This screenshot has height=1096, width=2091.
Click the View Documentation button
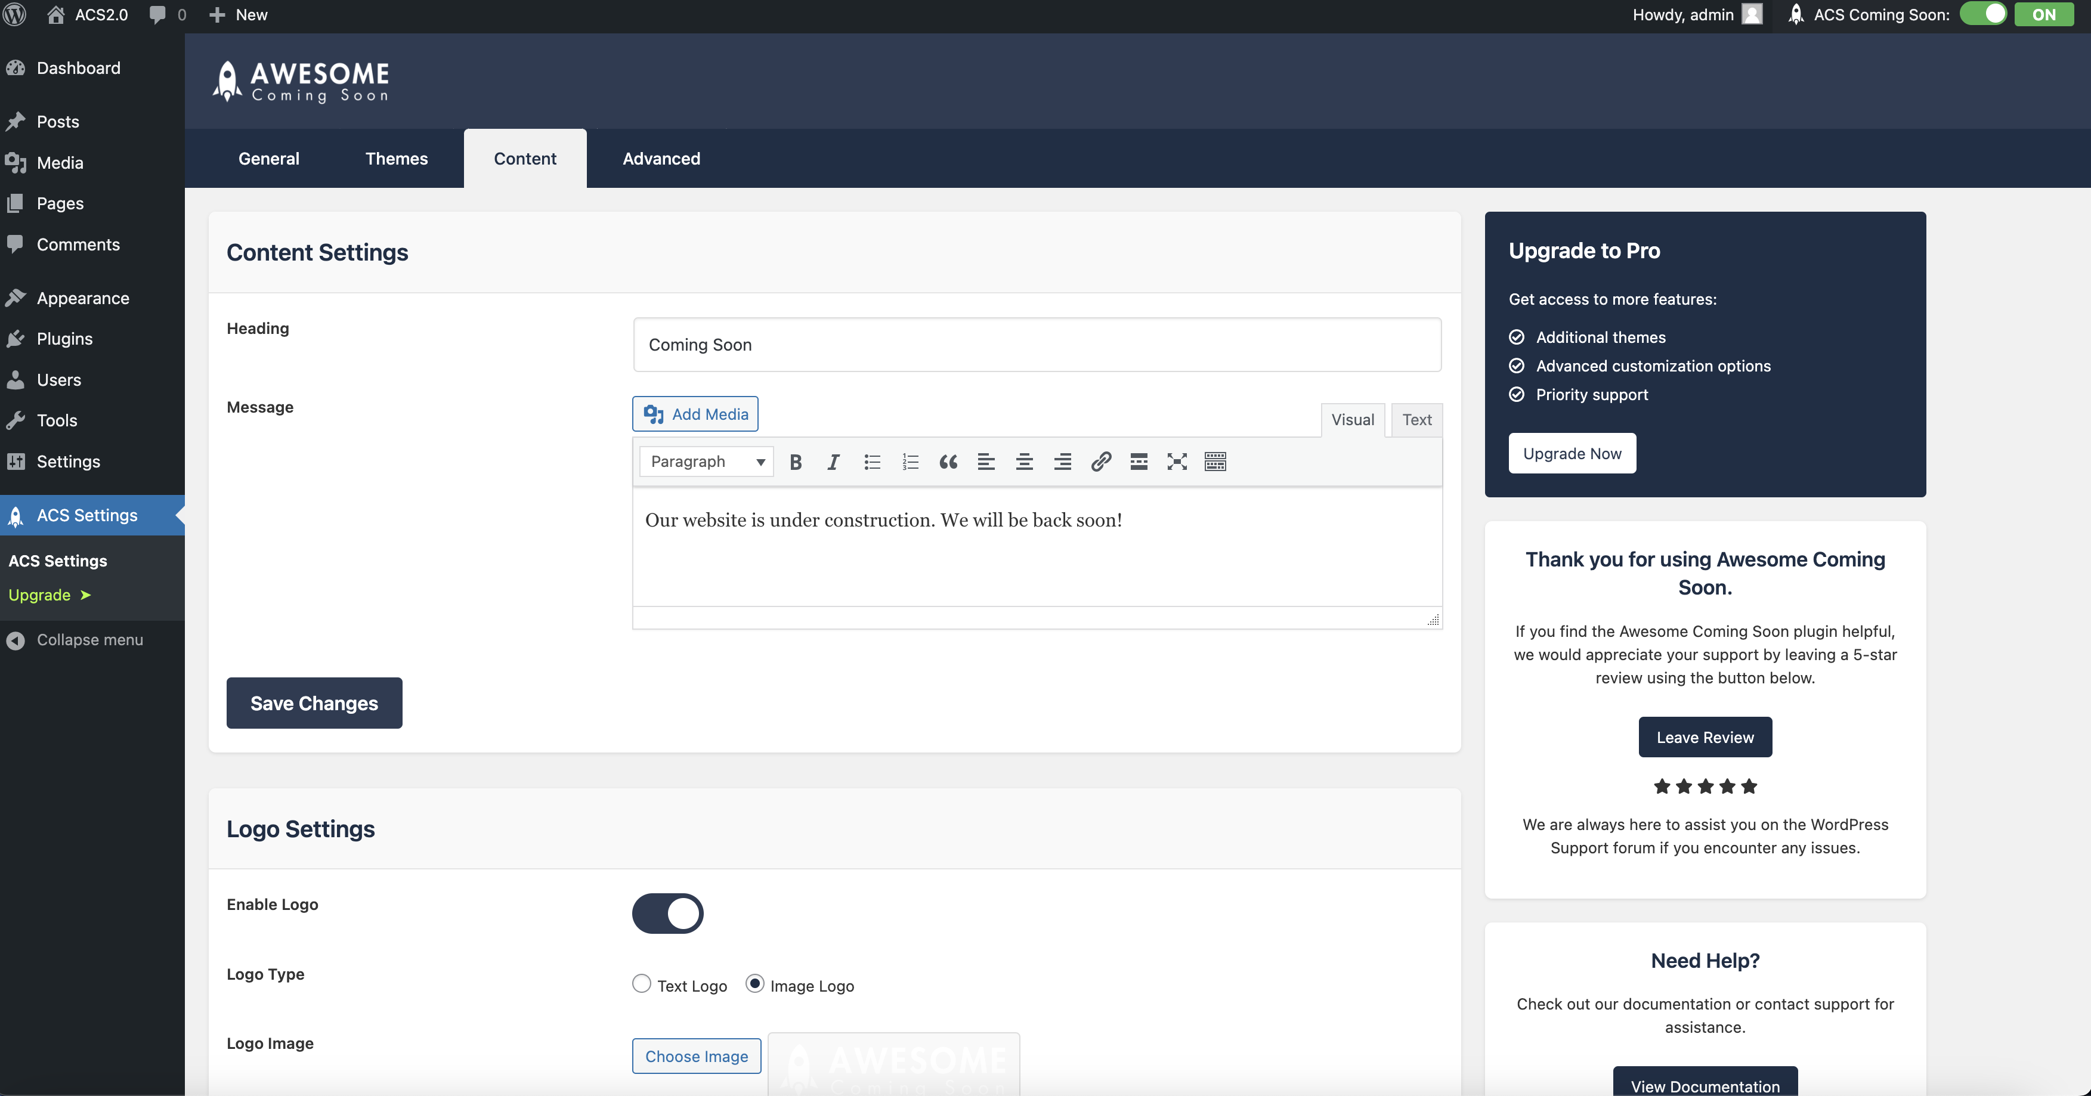pyautogui.click(x=1706, y=1082)
